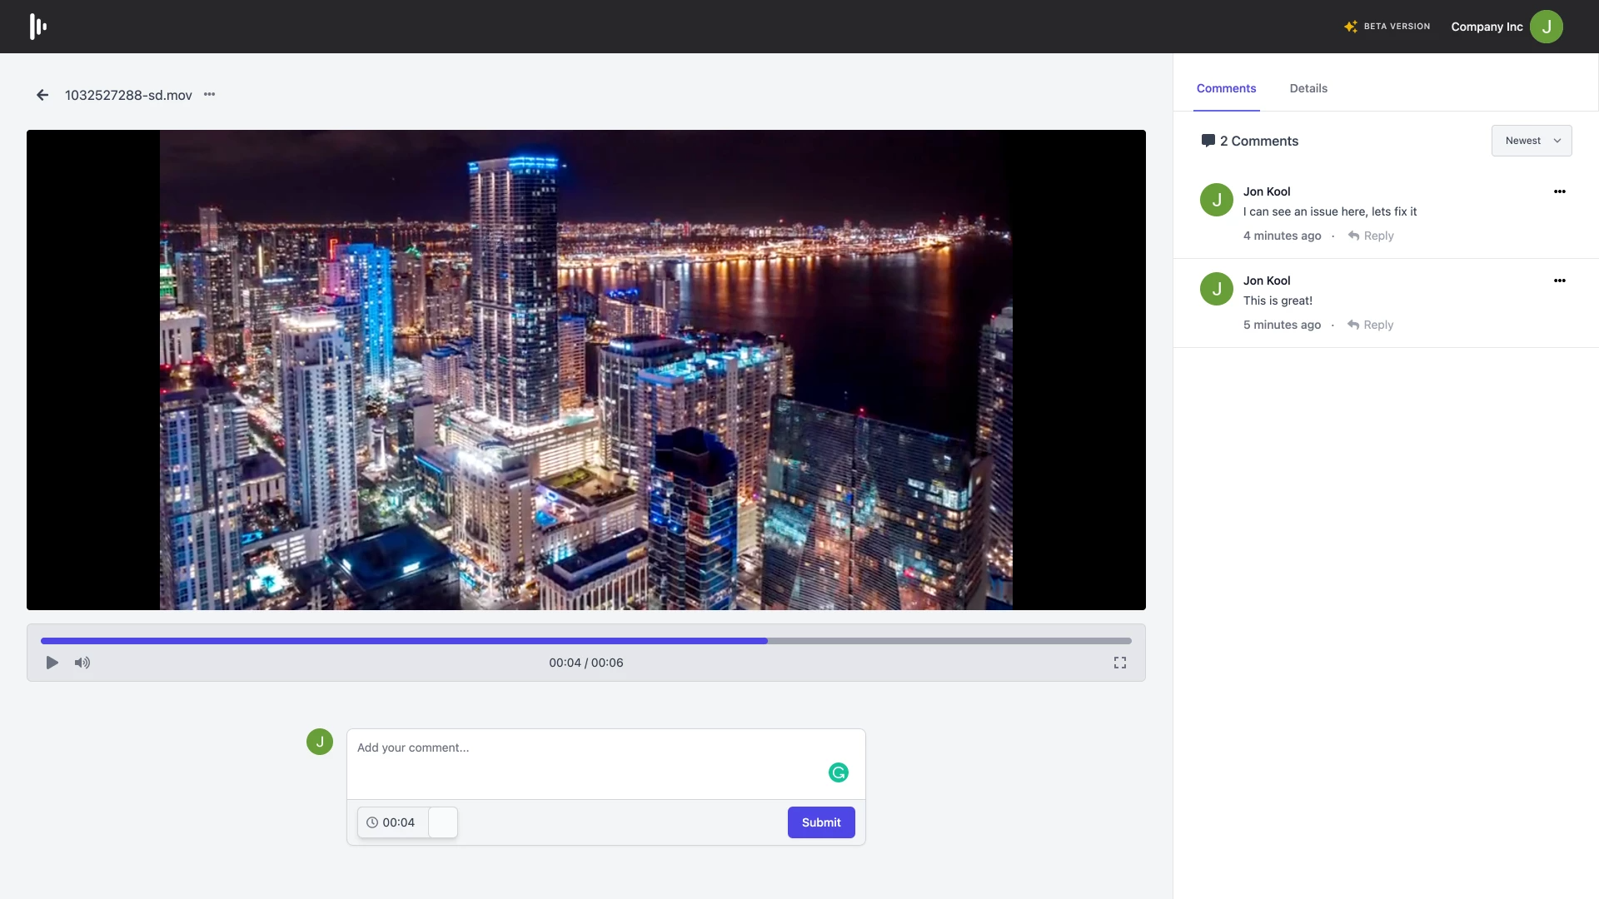Screen dimensions: 1599x899
Task: Submit the comment
Action: 821,822
